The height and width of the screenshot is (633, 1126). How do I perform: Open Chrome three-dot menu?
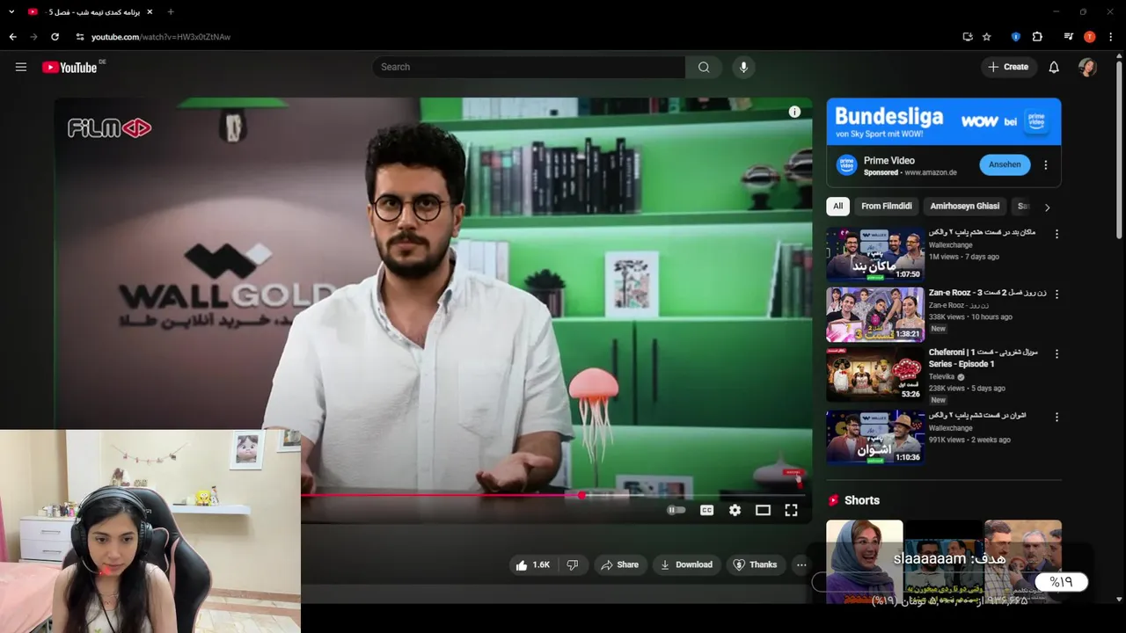point(1111,37)
